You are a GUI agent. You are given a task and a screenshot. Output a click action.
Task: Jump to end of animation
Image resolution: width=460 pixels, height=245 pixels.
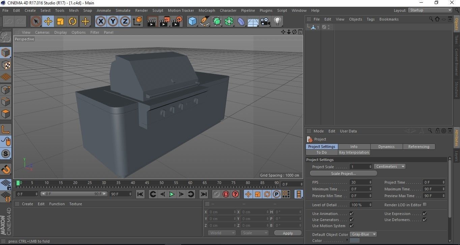[x=203, y=194]
